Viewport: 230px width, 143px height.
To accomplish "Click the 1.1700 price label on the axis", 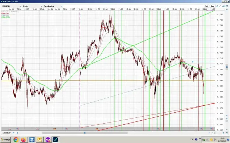I will point(220,75).
